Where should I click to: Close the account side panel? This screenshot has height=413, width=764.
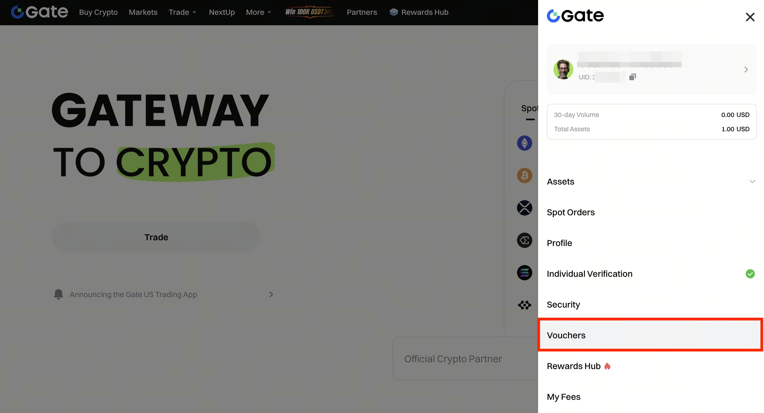point(750,17)
